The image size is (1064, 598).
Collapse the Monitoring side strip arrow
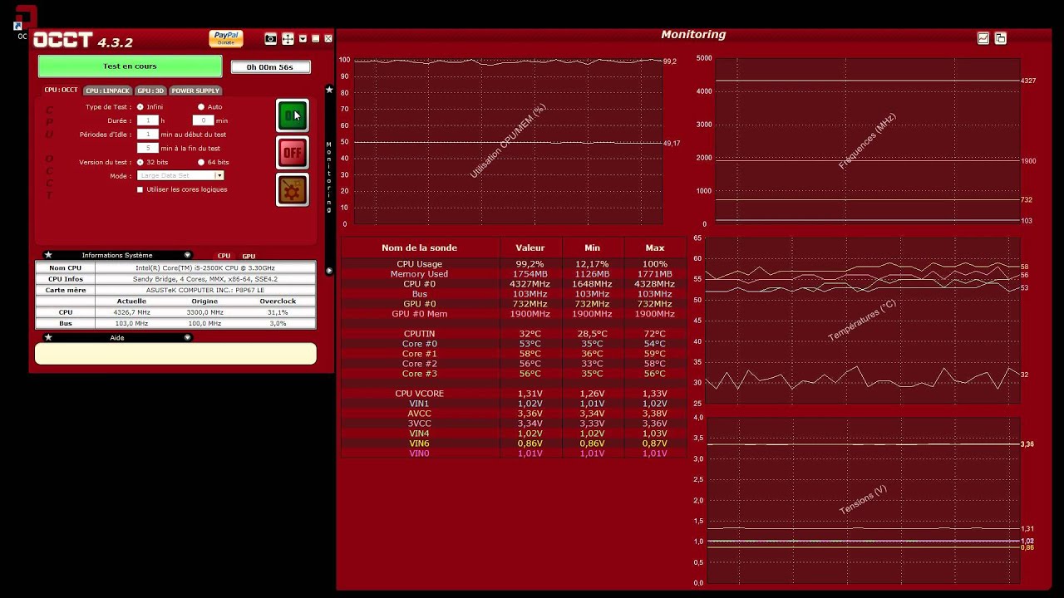329,271
